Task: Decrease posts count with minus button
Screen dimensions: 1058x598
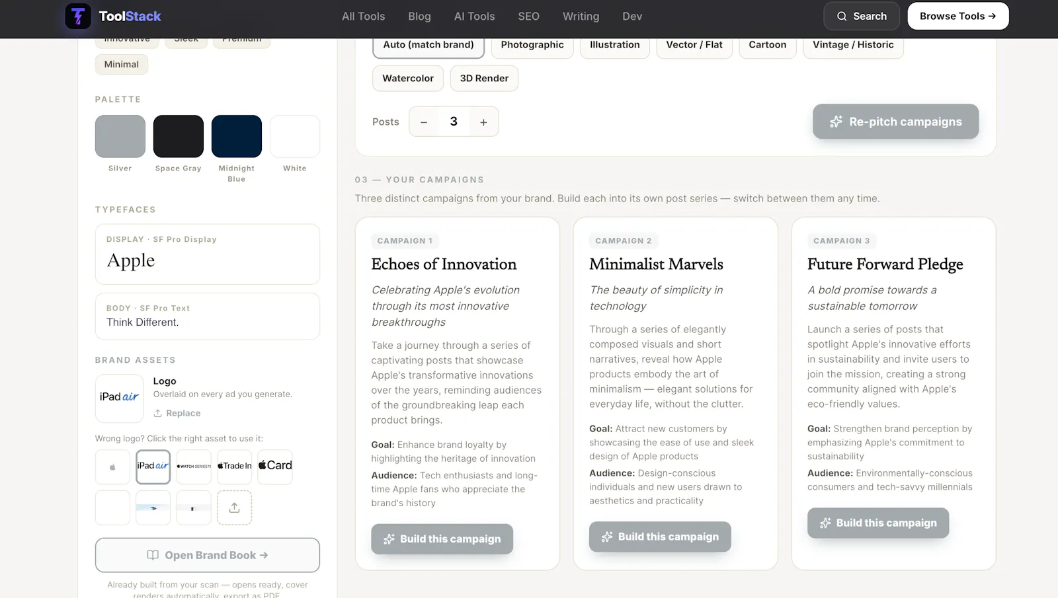Action: [424, 122]
